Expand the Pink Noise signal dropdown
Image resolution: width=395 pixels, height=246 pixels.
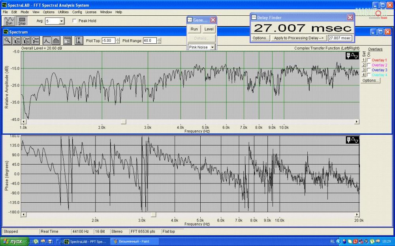213,47
